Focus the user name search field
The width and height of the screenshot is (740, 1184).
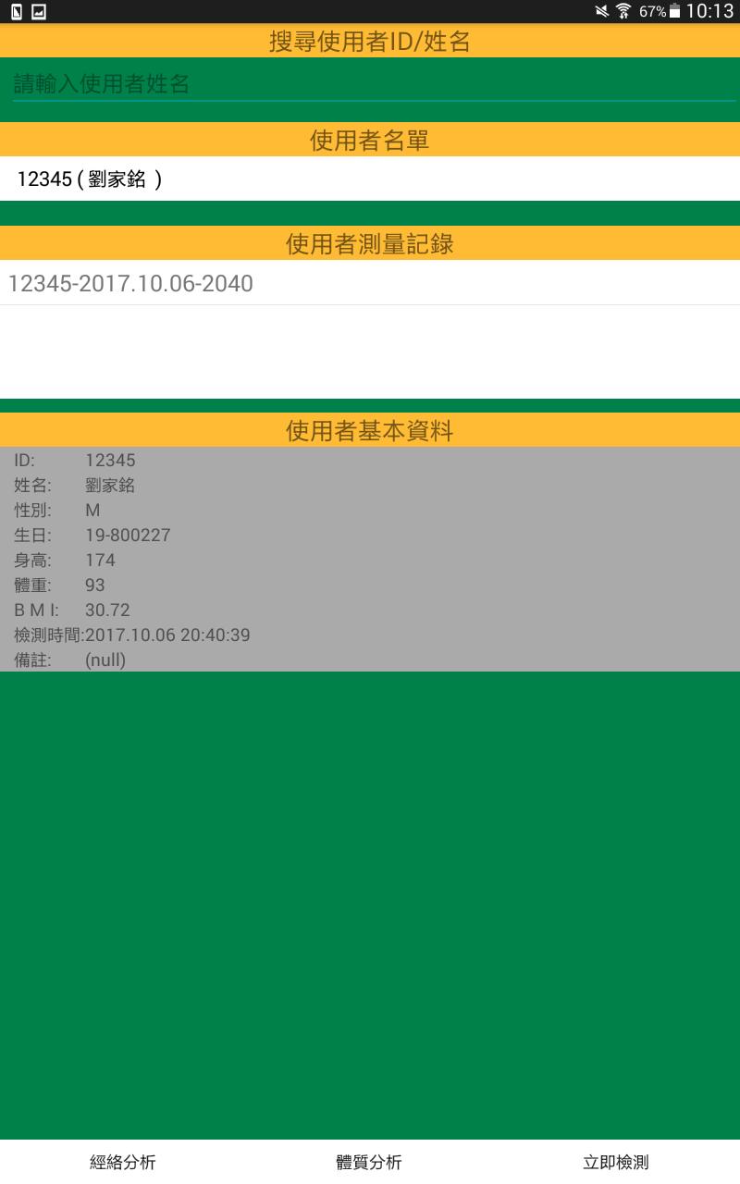pos(374,84)
